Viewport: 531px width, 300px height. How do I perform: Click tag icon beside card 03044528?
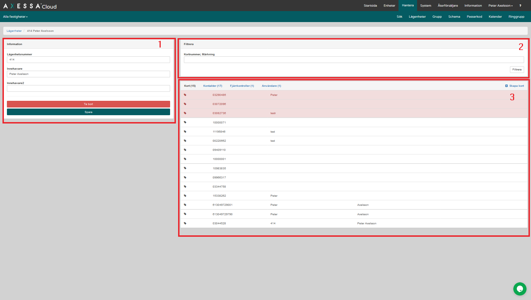tap(185, 223)
